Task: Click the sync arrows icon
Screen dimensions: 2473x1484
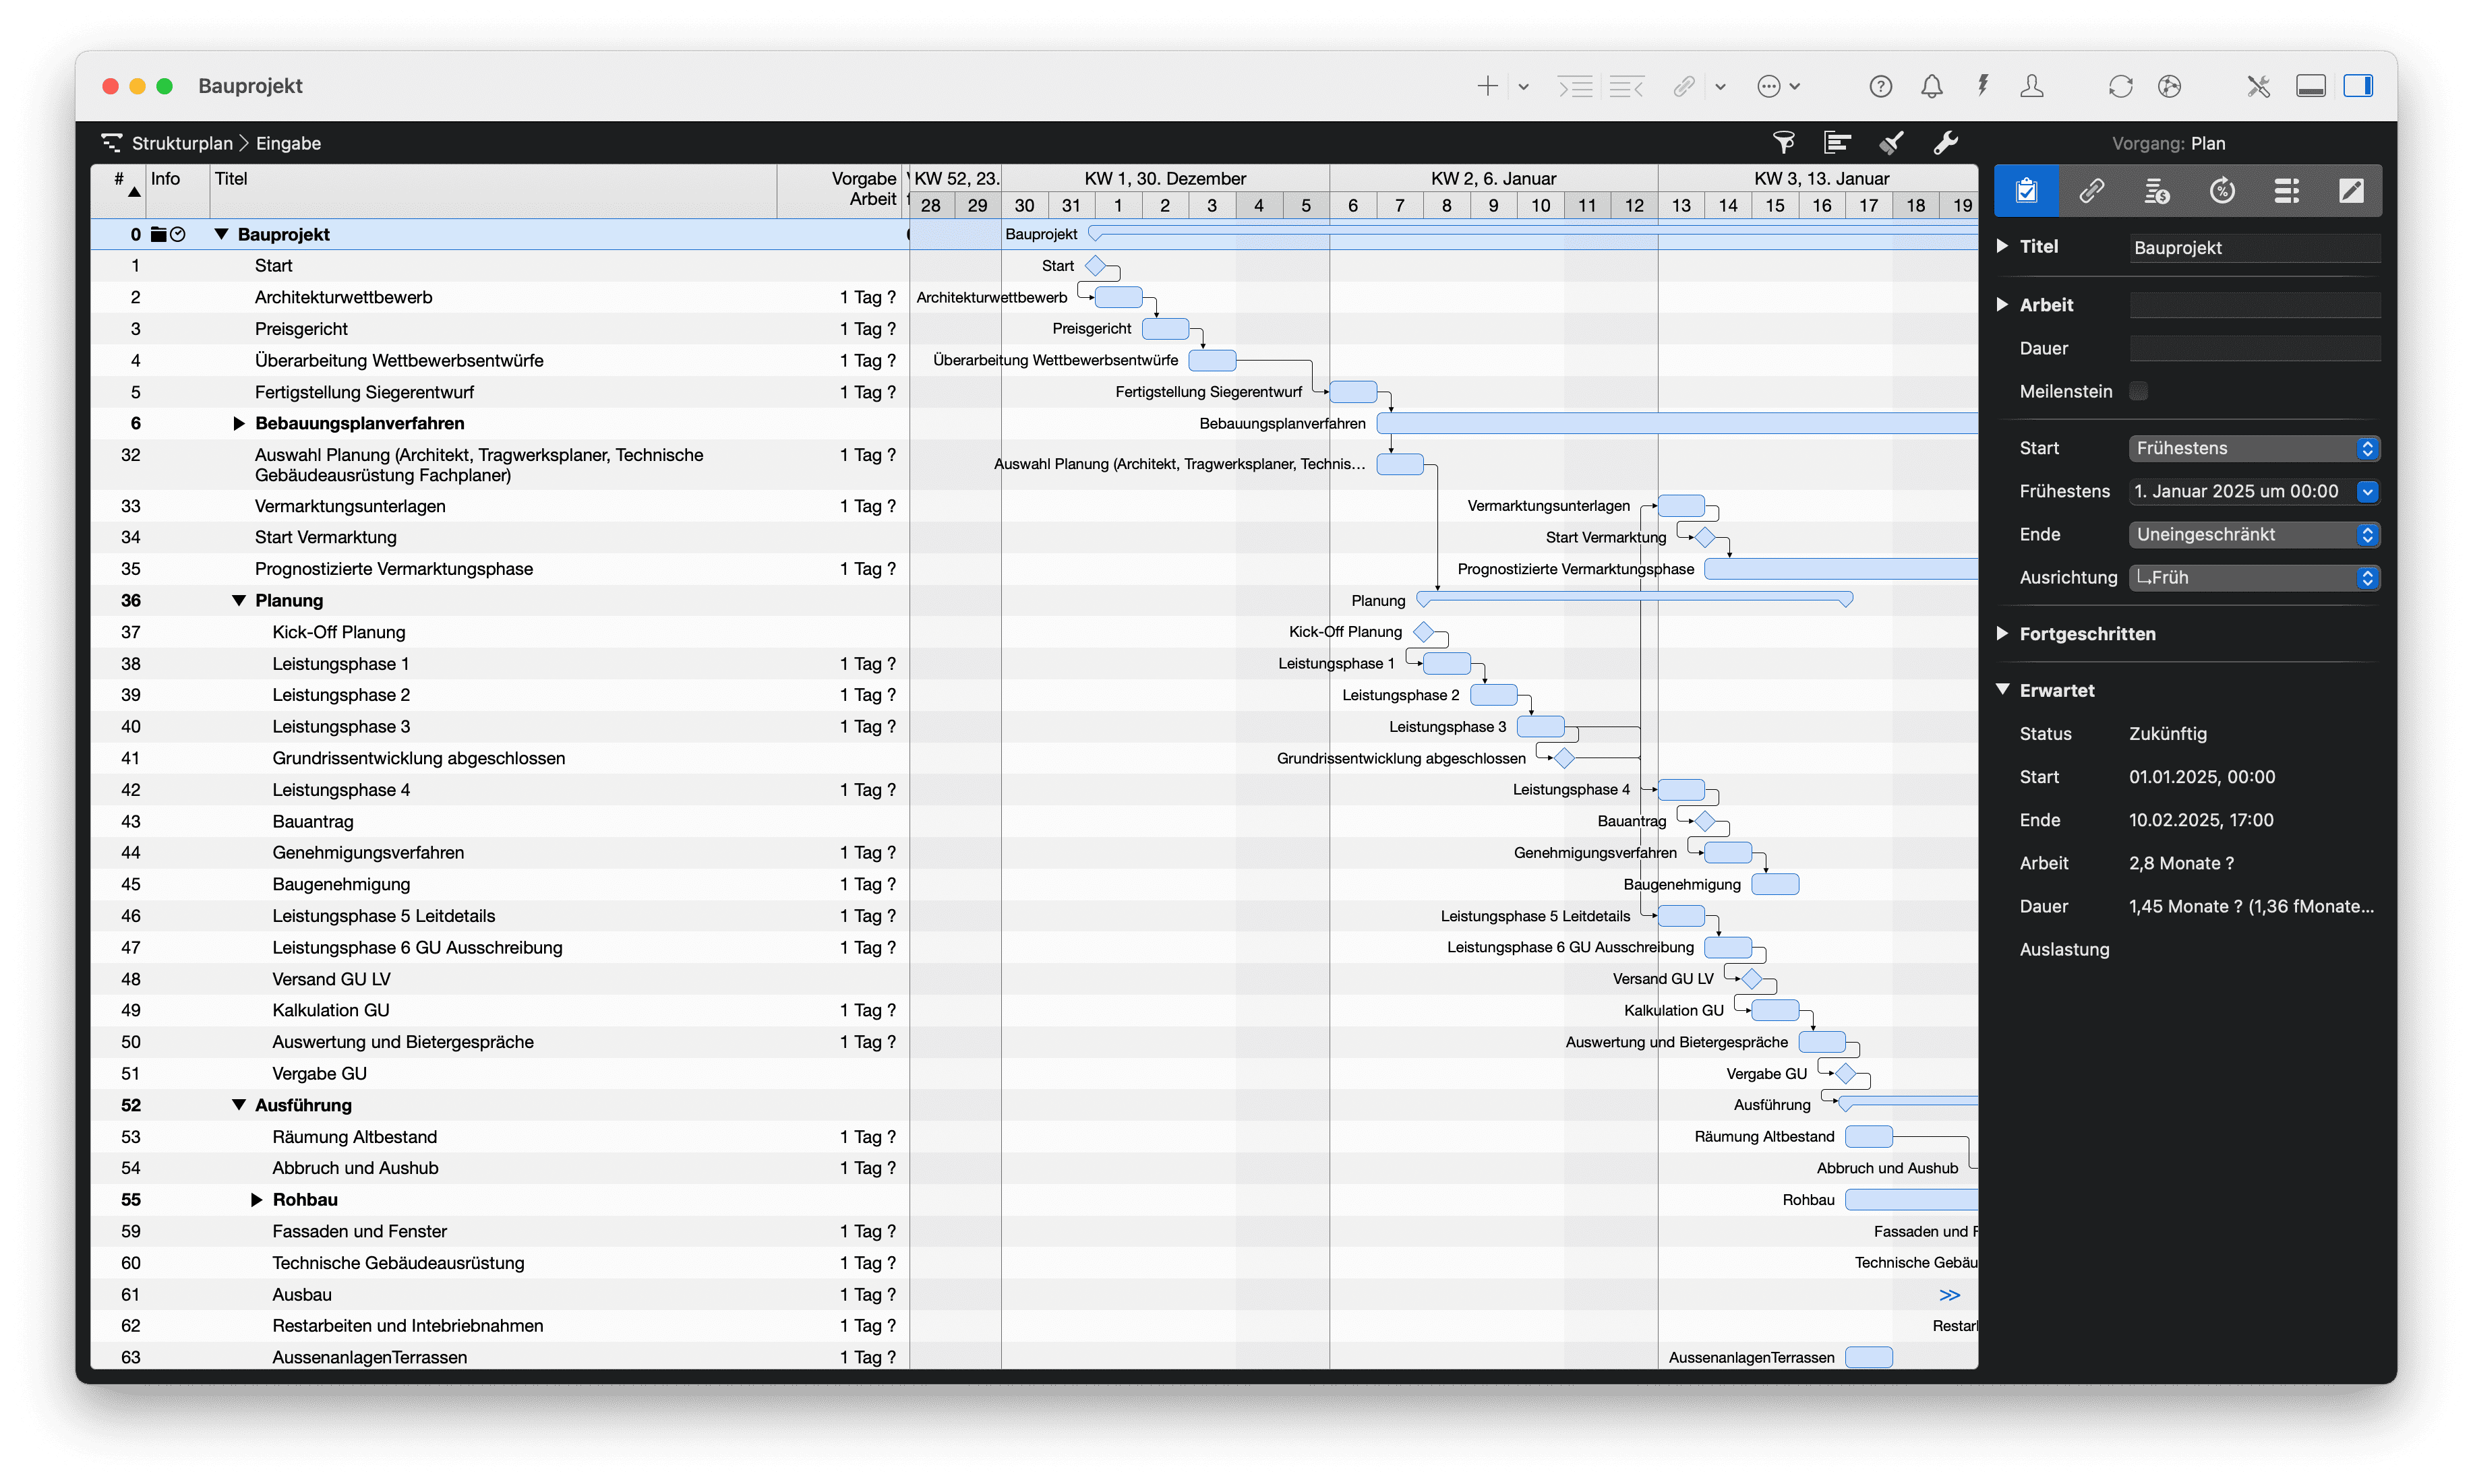Action: [x=2120, y=87]
